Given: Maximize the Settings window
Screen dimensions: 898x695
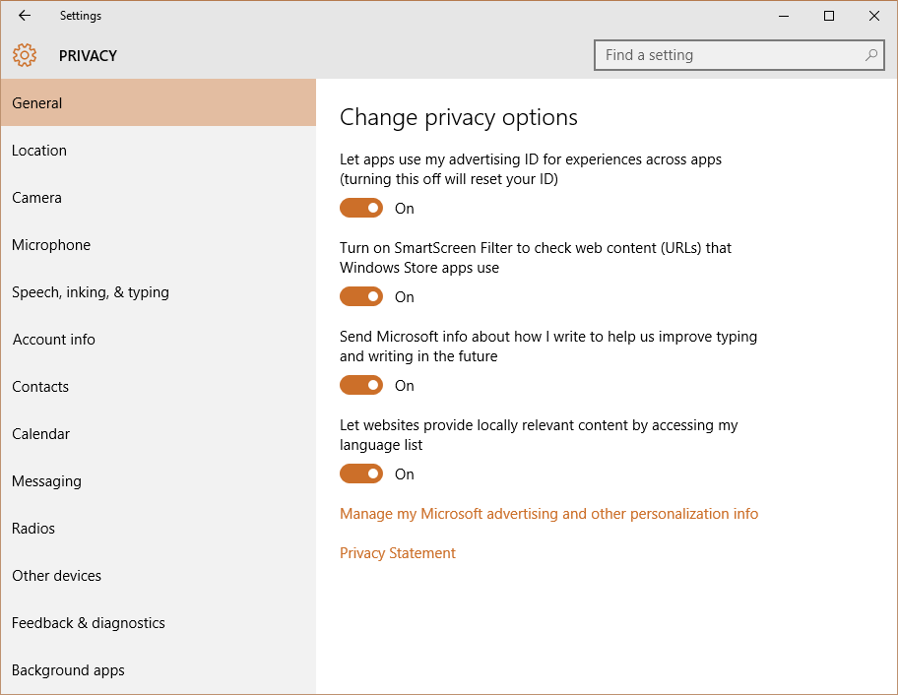Looking at the screenshot, I should [829, 16].
